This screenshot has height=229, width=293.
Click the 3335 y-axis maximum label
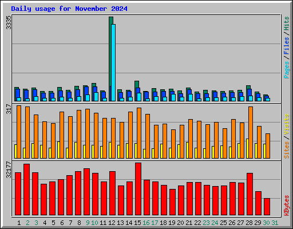pos(9,22)
